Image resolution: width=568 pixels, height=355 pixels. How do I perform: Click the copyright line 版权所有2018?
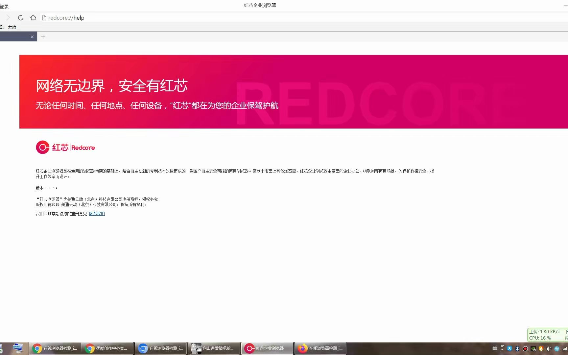point(91,204)
